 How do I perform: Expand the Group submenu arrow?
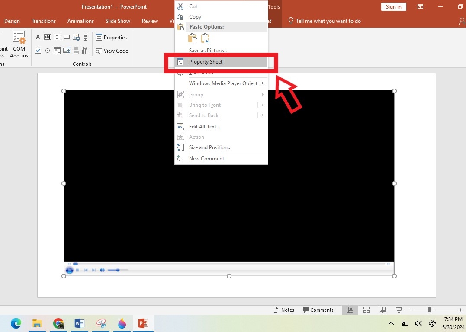pyautogui.click(x=263, y=94)
